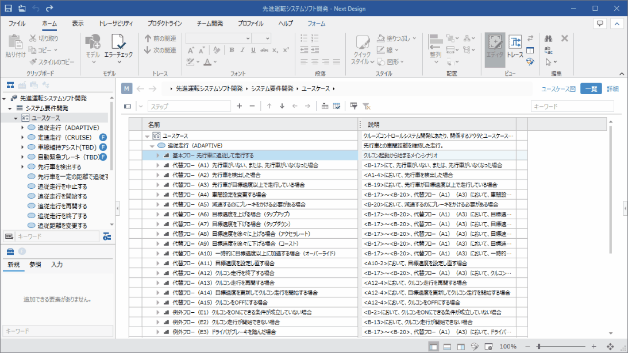Click 次の関連 down-arrow trace button

(160, 50)
